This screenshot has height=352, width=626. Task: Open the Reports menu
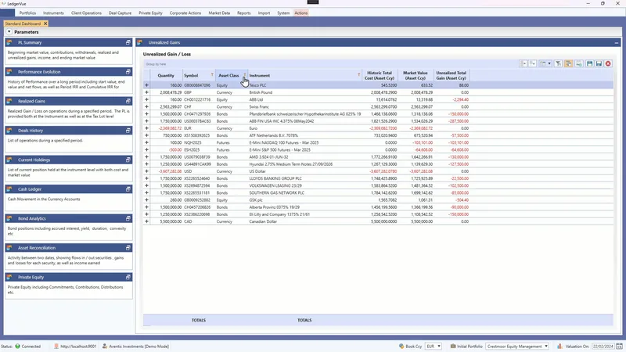coord(244,13)
